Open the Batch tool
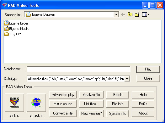Screen dimensions: 165x123 [118, 95]
